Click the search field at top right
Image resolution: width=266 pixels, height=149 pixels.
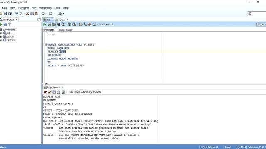coord(257,14)
